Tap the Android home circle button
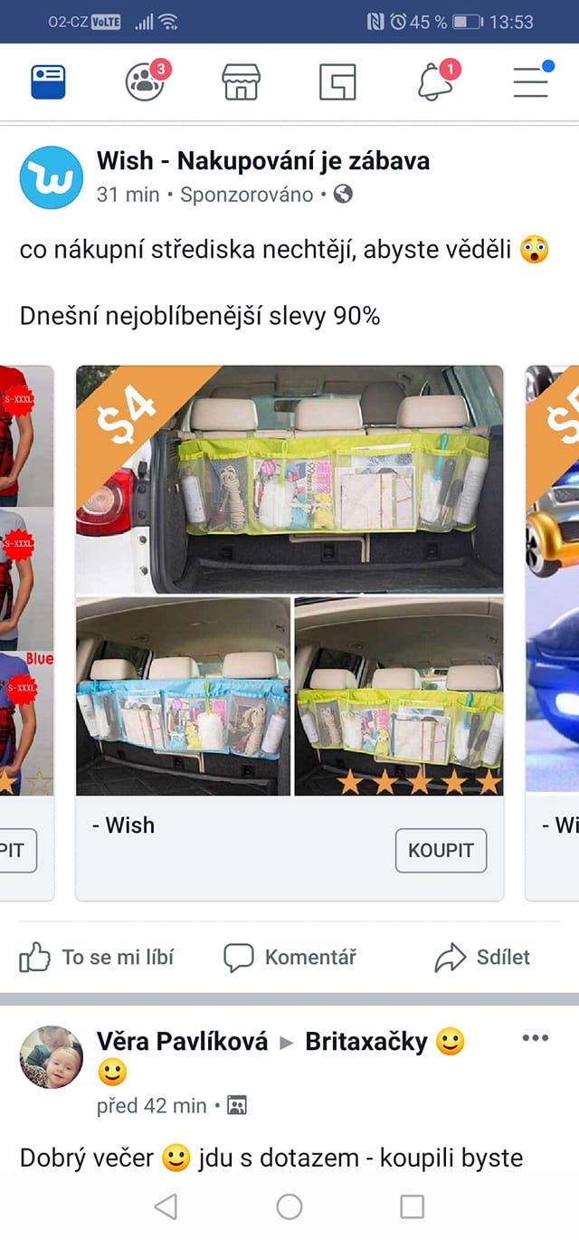Viewport: 579px width, 1240px height. 289,1206
